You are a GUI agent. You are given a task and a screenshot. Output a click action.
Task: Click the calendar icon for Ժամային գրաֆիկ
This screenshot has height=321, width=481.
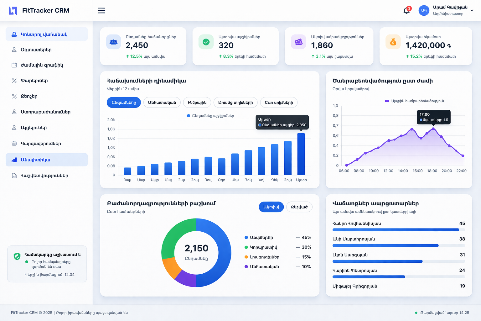14,65
